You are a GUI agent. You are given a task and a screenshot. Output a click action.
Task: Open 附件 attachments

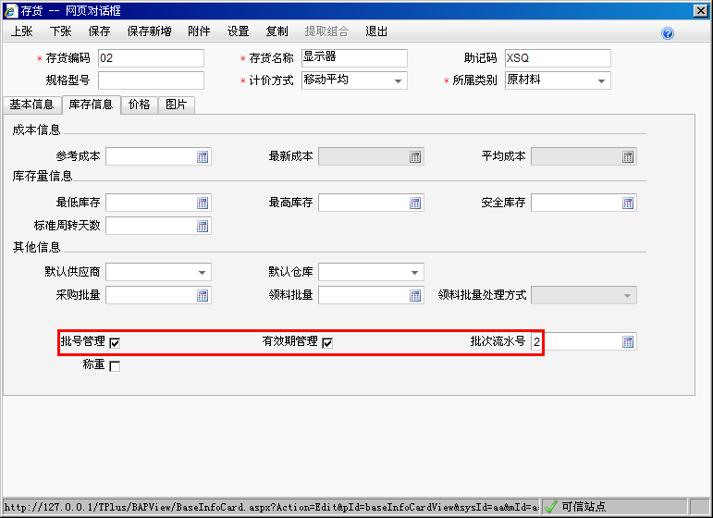click(x=199, y=31)
